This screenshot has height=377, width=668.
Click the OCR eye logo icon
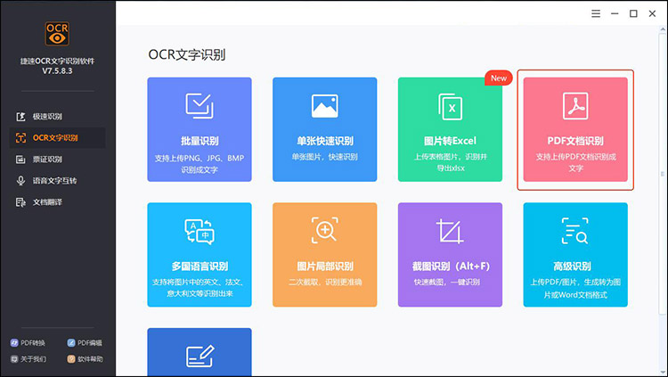(57, 34)
